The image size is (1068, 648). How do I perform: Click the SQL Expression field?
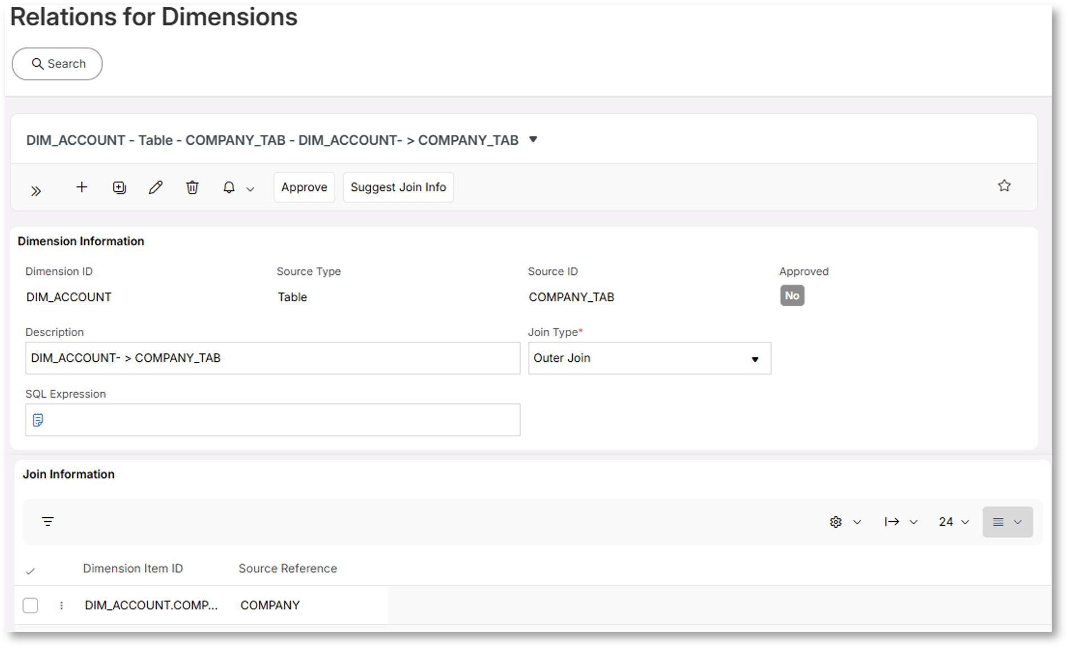pyautogui.click(x=273, y=420)
